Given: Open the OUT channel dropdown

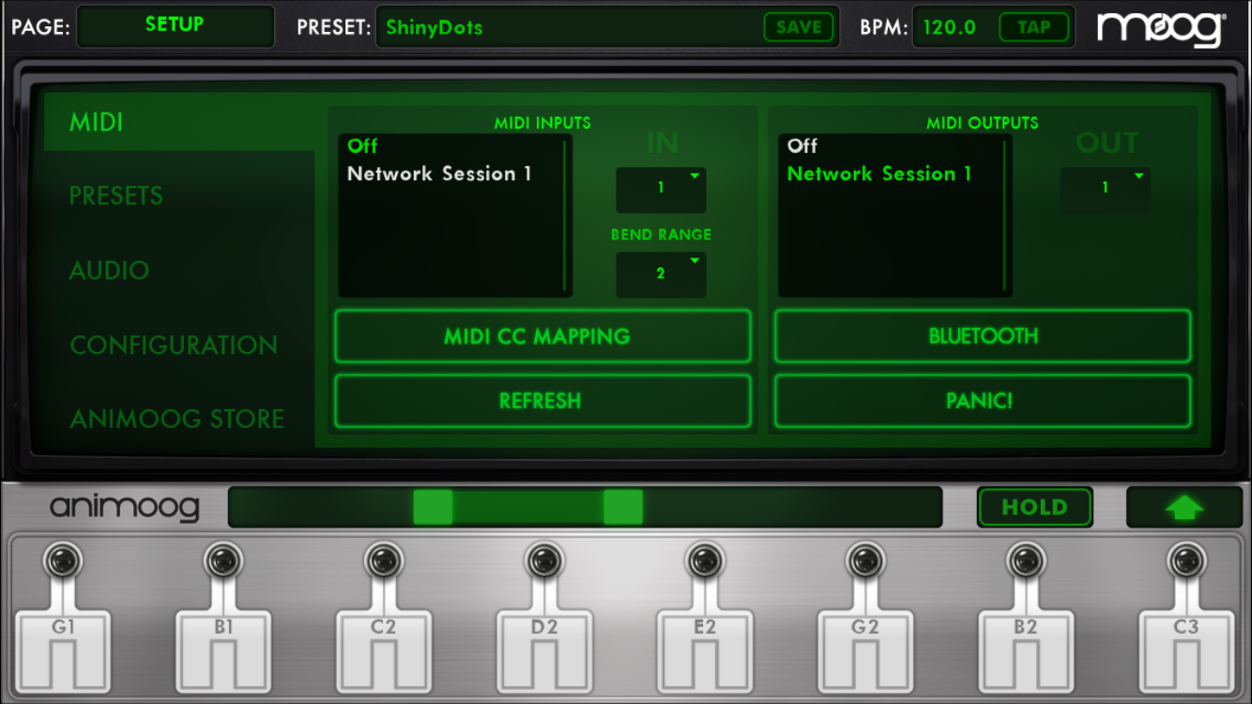Looking at the screenshot, I should (x=1106, y=190).
